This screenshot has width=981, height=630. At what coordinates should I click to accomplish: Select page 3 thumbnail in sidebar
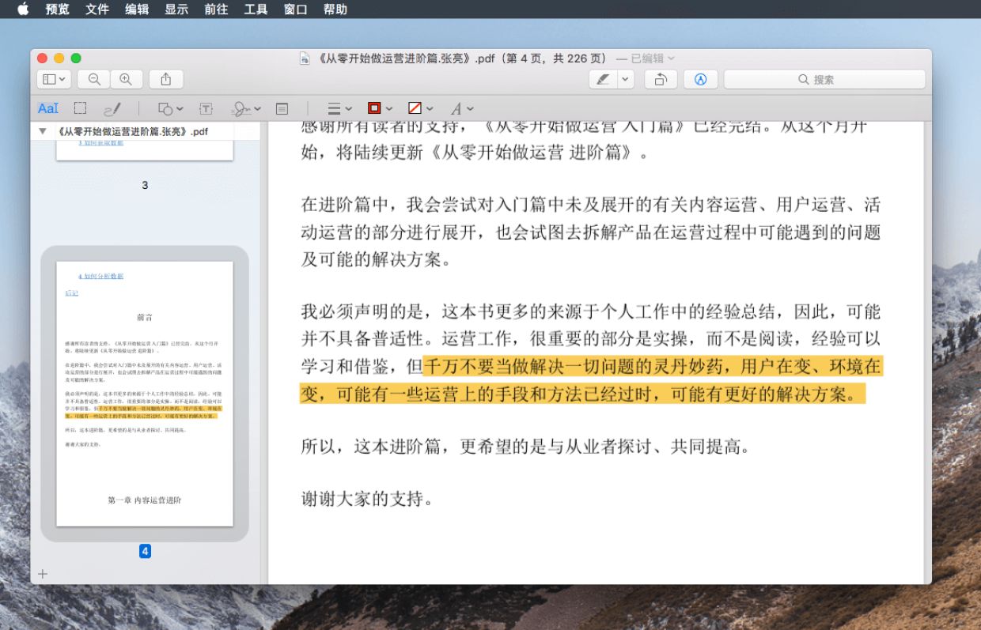click(x=145, y=150)
